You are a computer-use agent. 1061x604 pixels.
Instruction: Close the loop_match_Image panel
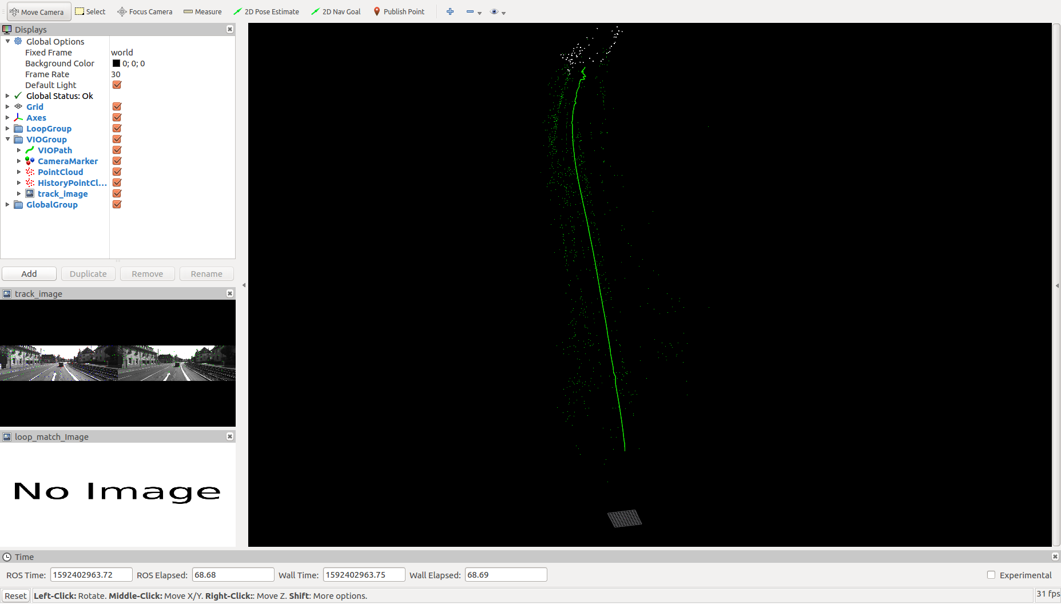(x=230, y=436)
